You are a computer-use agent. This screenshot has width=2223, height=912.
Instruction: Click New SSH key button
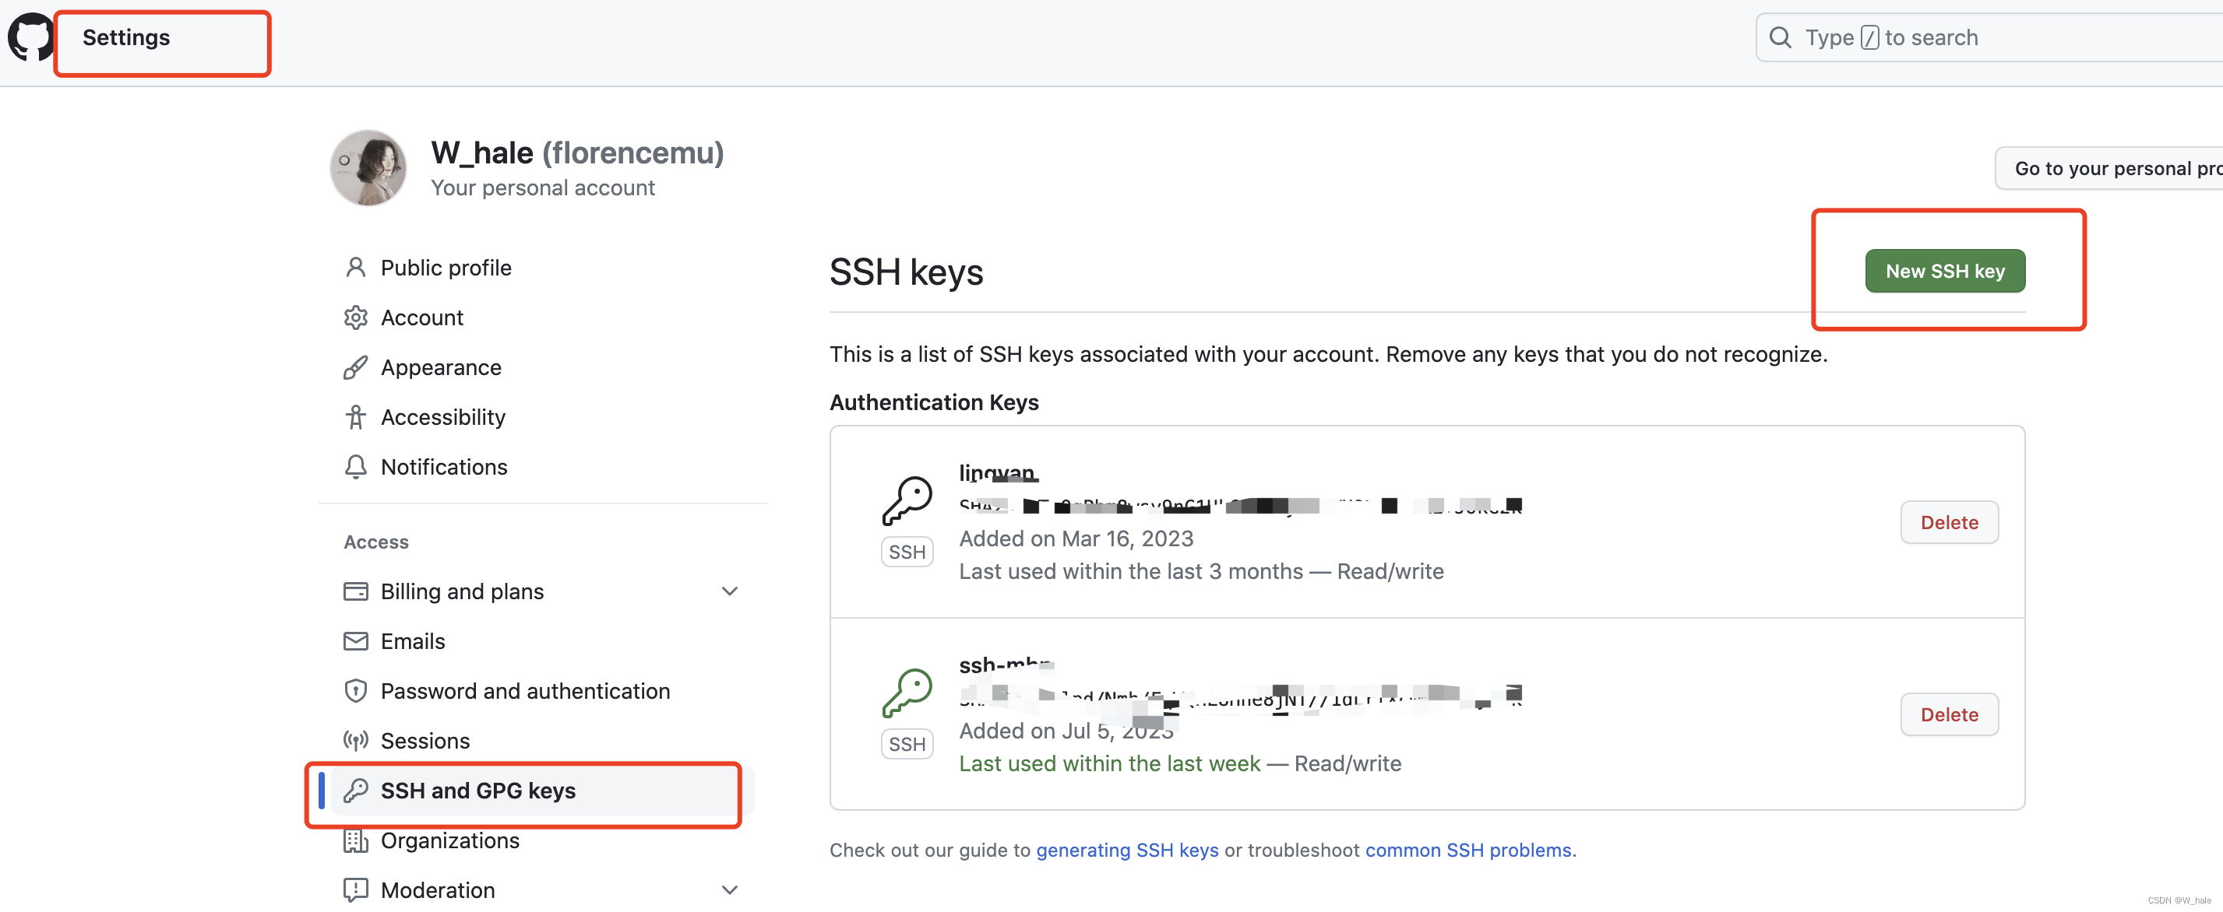1946,269
